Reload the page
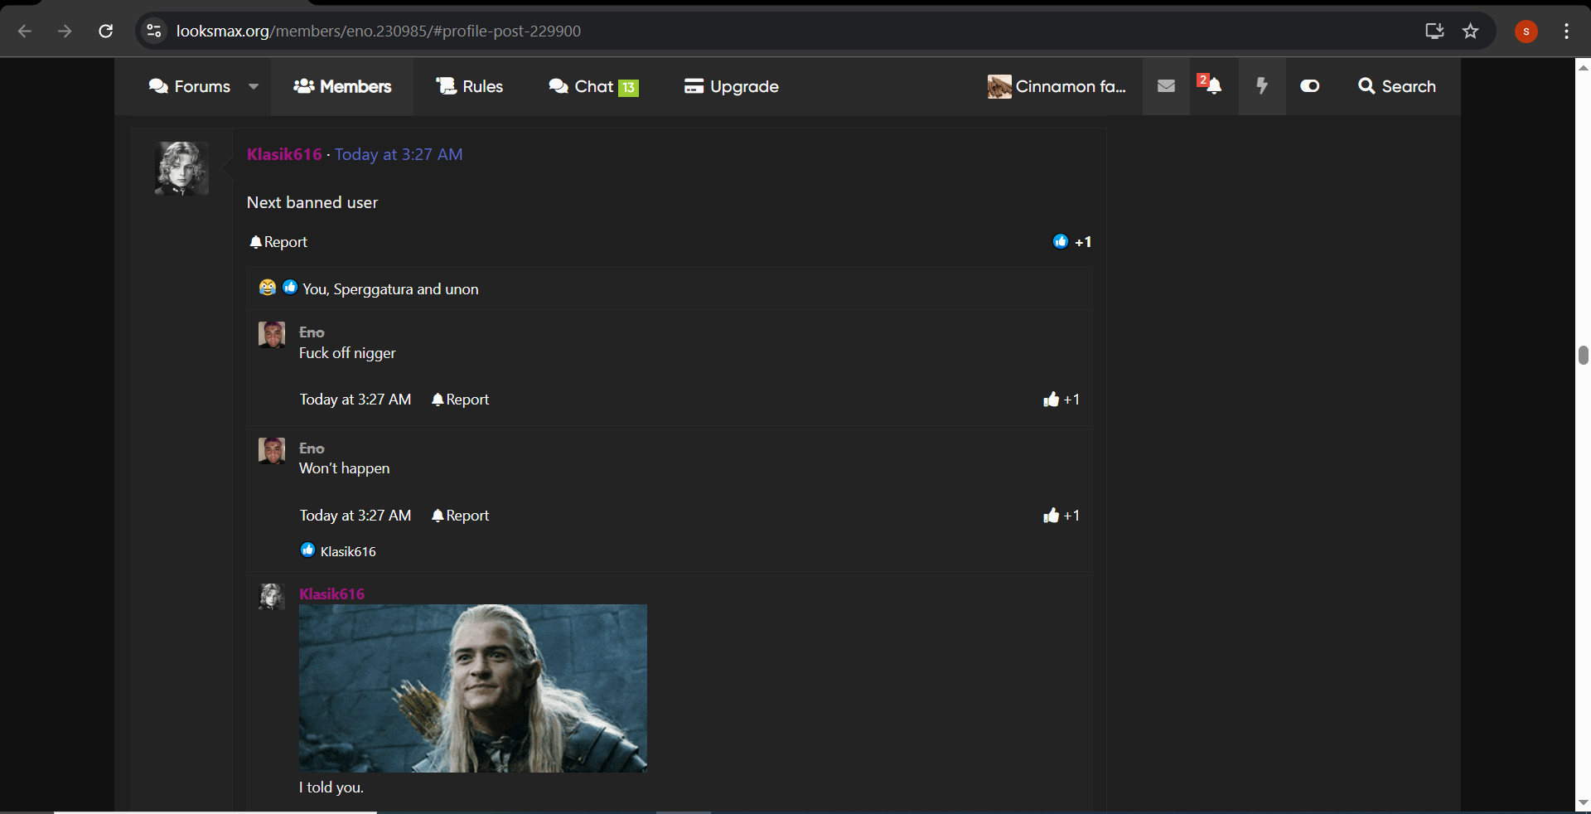 [x=106, y=31]
